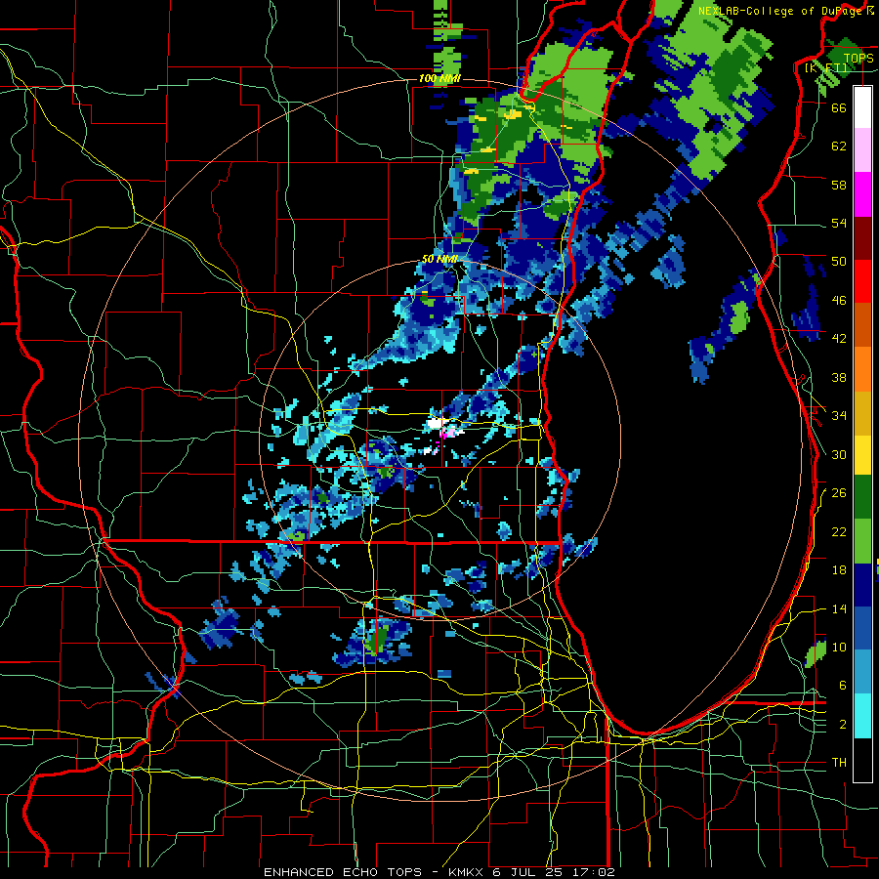The image size is (879, 879).
Task: Click the 50 NMI range ring label
Action: pos(439,259)
